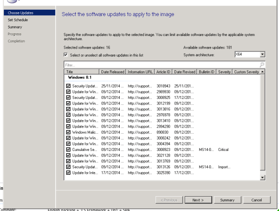The width and height of the screenshot is (279, 211).
Task: Select the Choose Updates wizard step
Action: pos(19,13)
